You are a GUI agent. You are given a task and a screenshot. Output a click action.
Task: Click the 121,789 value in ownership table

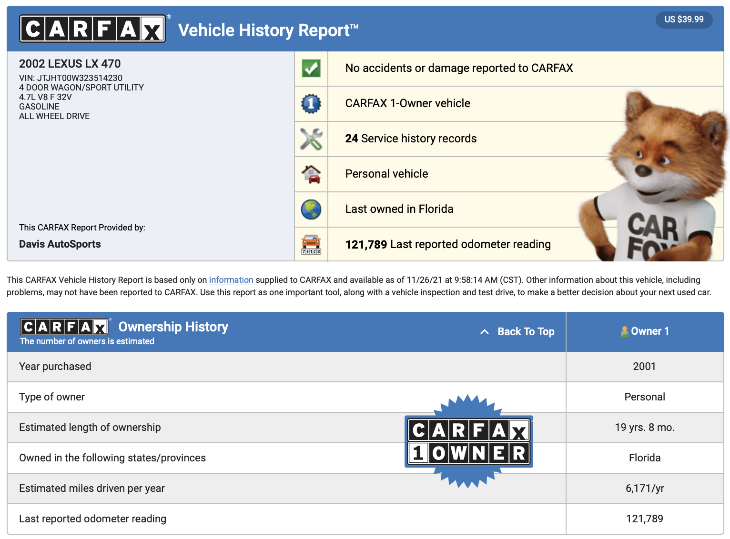tap(645, 519)
